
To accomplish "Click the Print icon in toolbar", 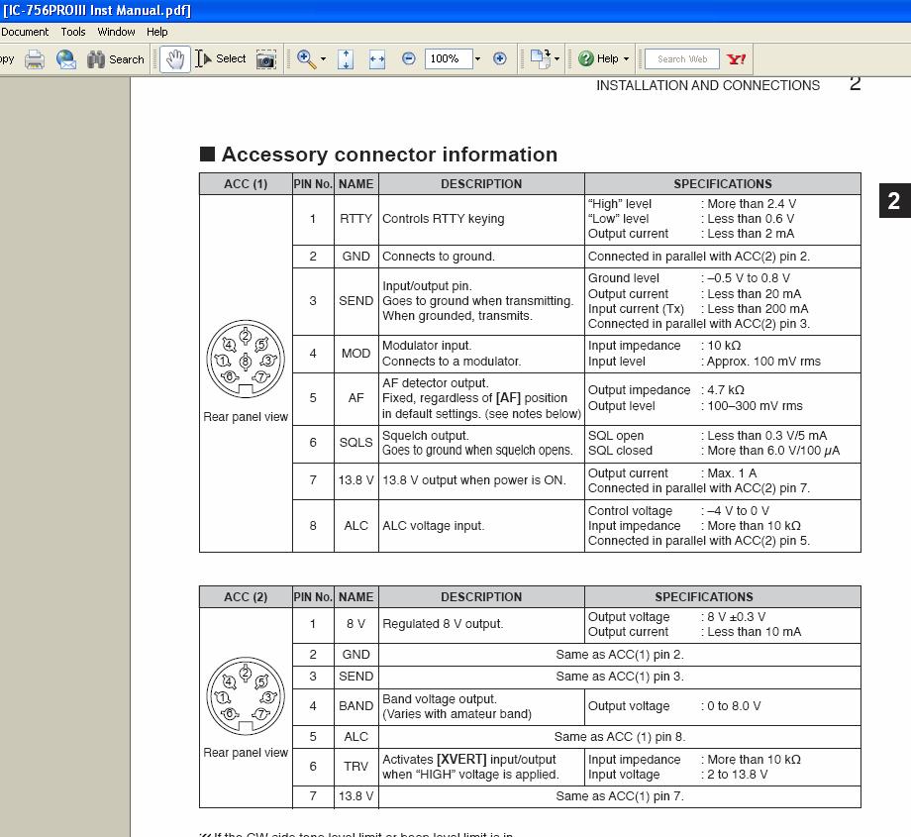I will [x=35, y=59].
